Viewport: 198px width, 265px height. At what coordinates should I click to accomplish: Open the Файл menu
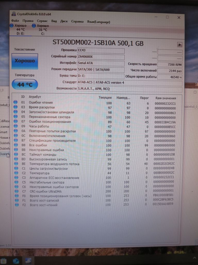coord(15,21)
